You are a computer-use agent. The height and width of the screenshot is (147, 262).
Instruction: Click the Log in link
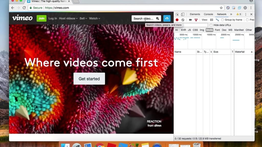53,18
